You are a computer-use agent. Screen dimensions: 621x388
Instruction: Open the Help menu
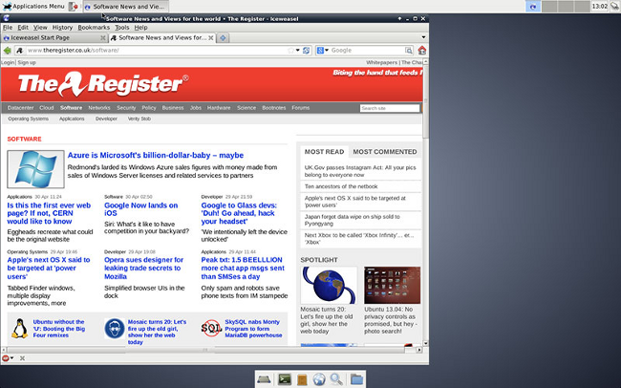(140, 28)
